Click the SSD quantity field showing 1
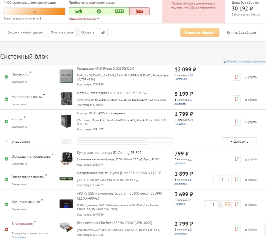 pos(213,205)
